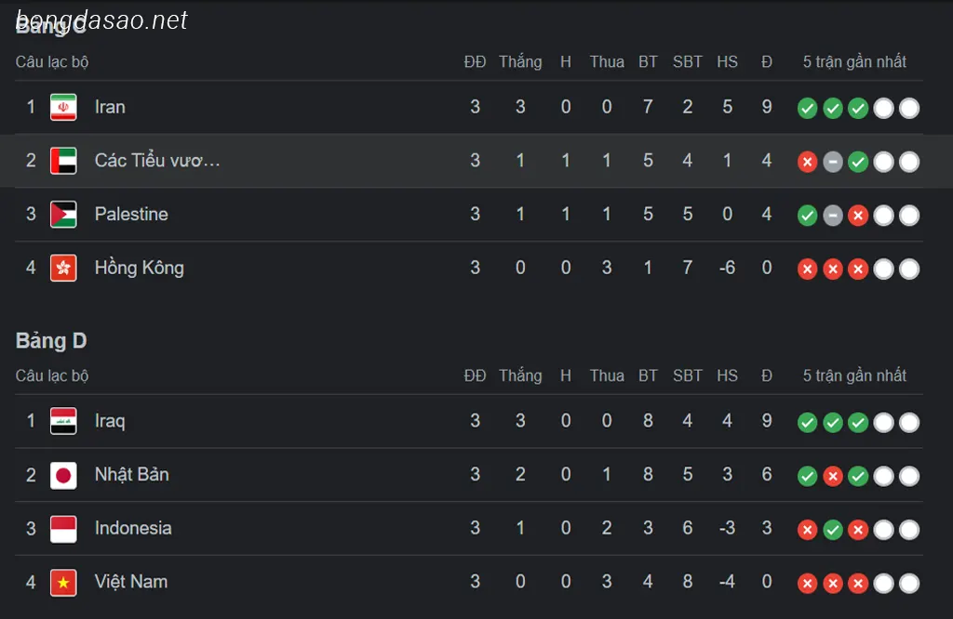Click Hồng Kông's first red loss indicator
This screenshot has height=619, width=953.
pos(807,269)
